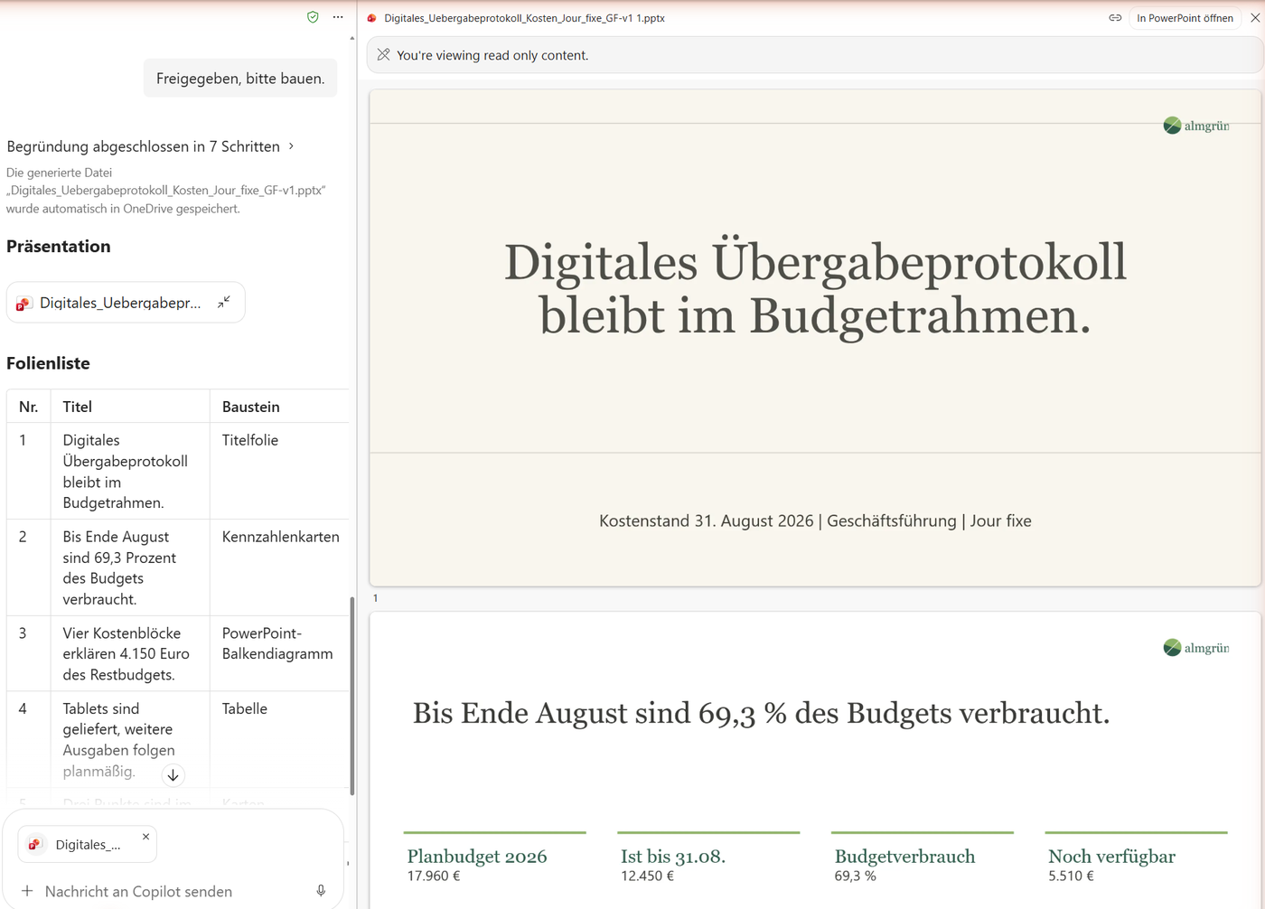Click the green shield protection icon

pos(313,17)
